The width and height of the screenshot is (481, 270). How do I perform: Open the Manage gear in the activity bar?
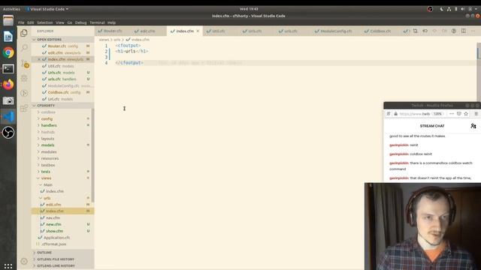click(x=24, y=261)
